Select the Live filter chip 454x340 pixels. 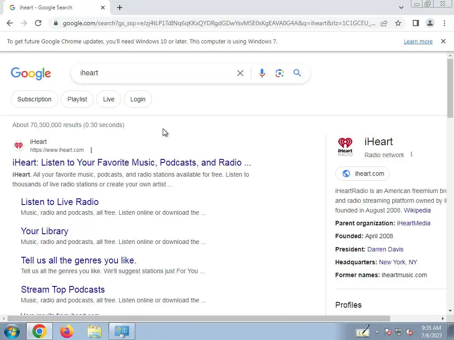[x=109, y=99]
